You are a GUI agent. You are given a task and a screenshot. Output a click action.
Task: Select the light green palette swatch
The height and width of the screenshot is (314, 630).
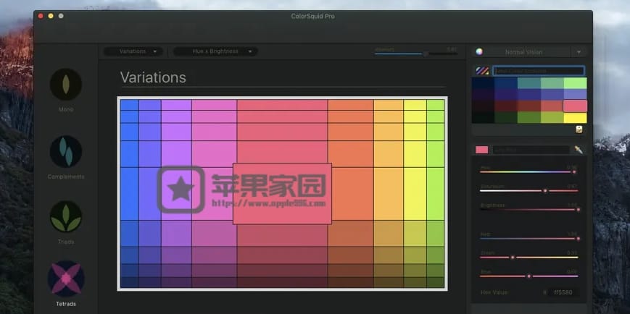pos(575,83)
